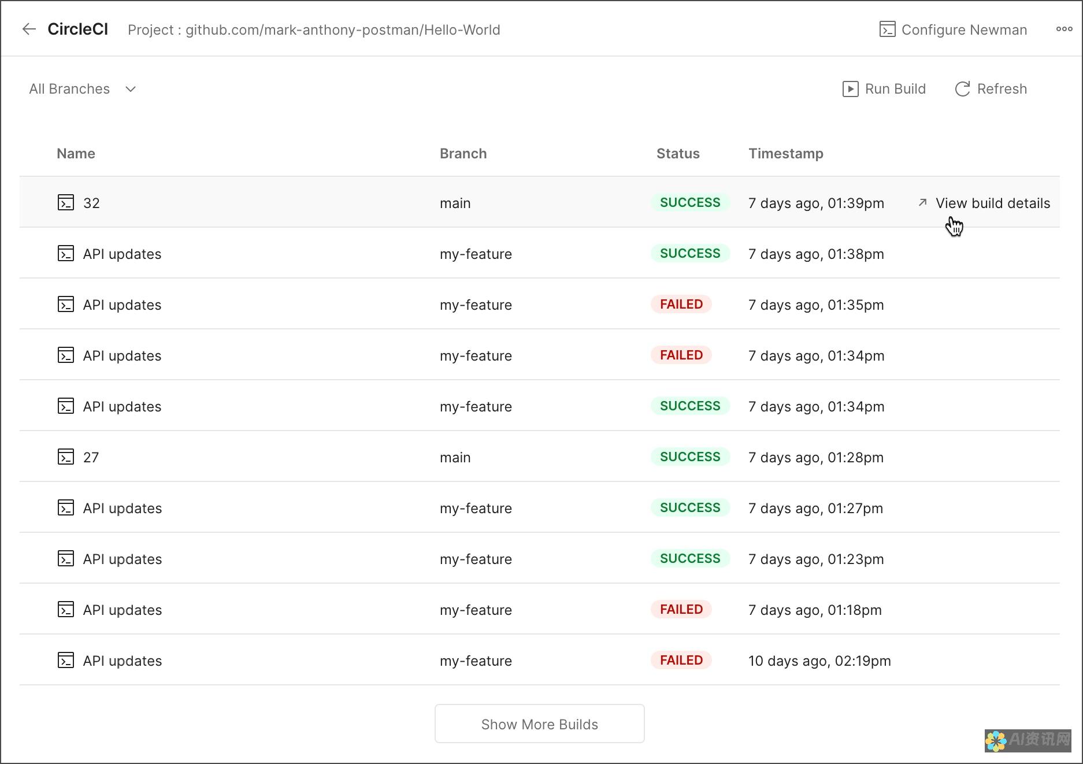
Task: Click main branch of build 27
Action: [455, 457]
